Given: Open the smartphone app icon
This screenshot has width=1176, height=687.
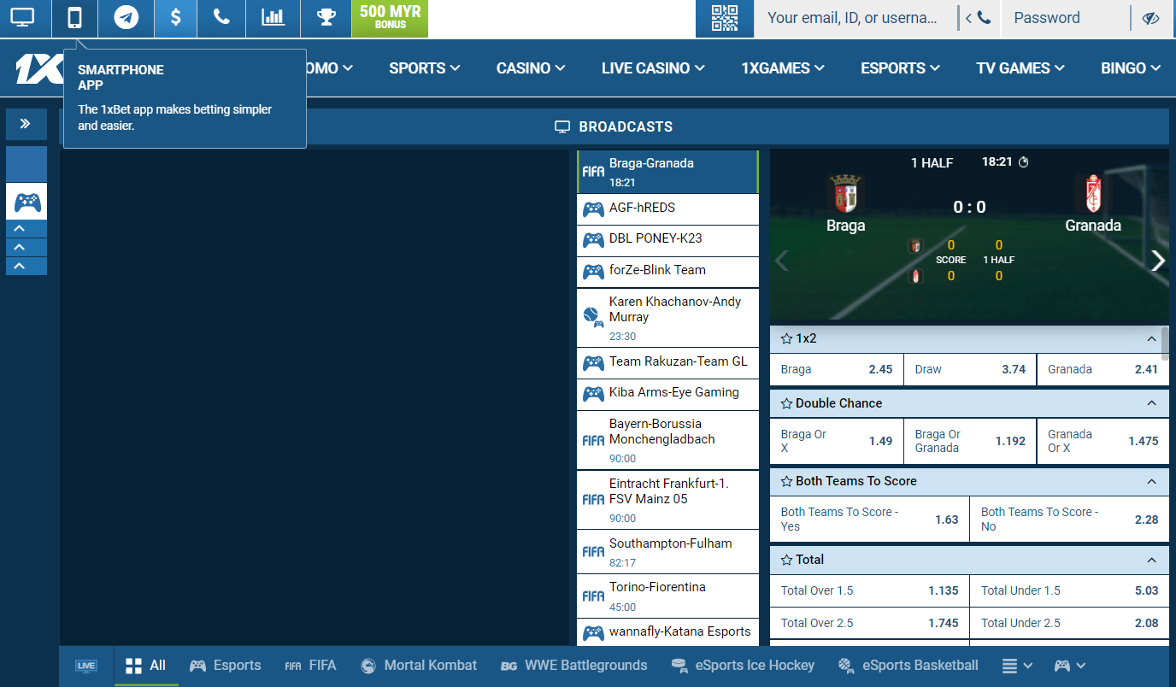Looking at the screenshot, I should (75, 17).
